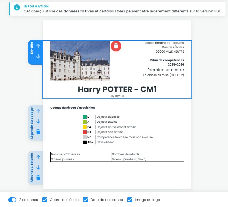
Task: Move Absences, retards section up
Action: click(x=38, y=157)
